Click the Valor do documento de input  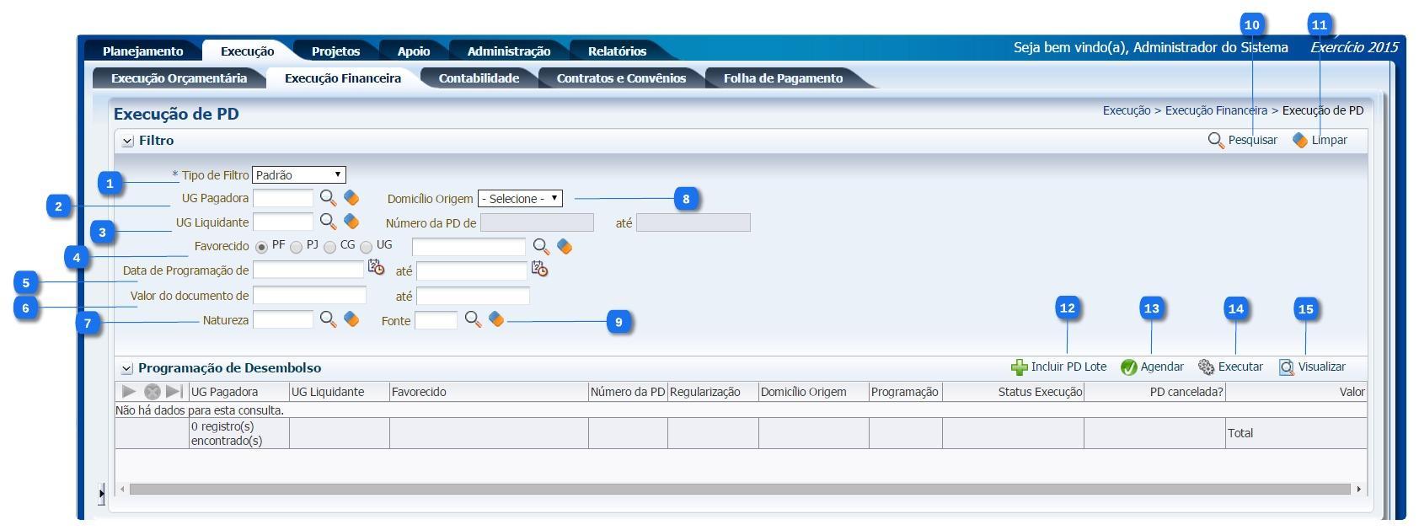point(309,296)
